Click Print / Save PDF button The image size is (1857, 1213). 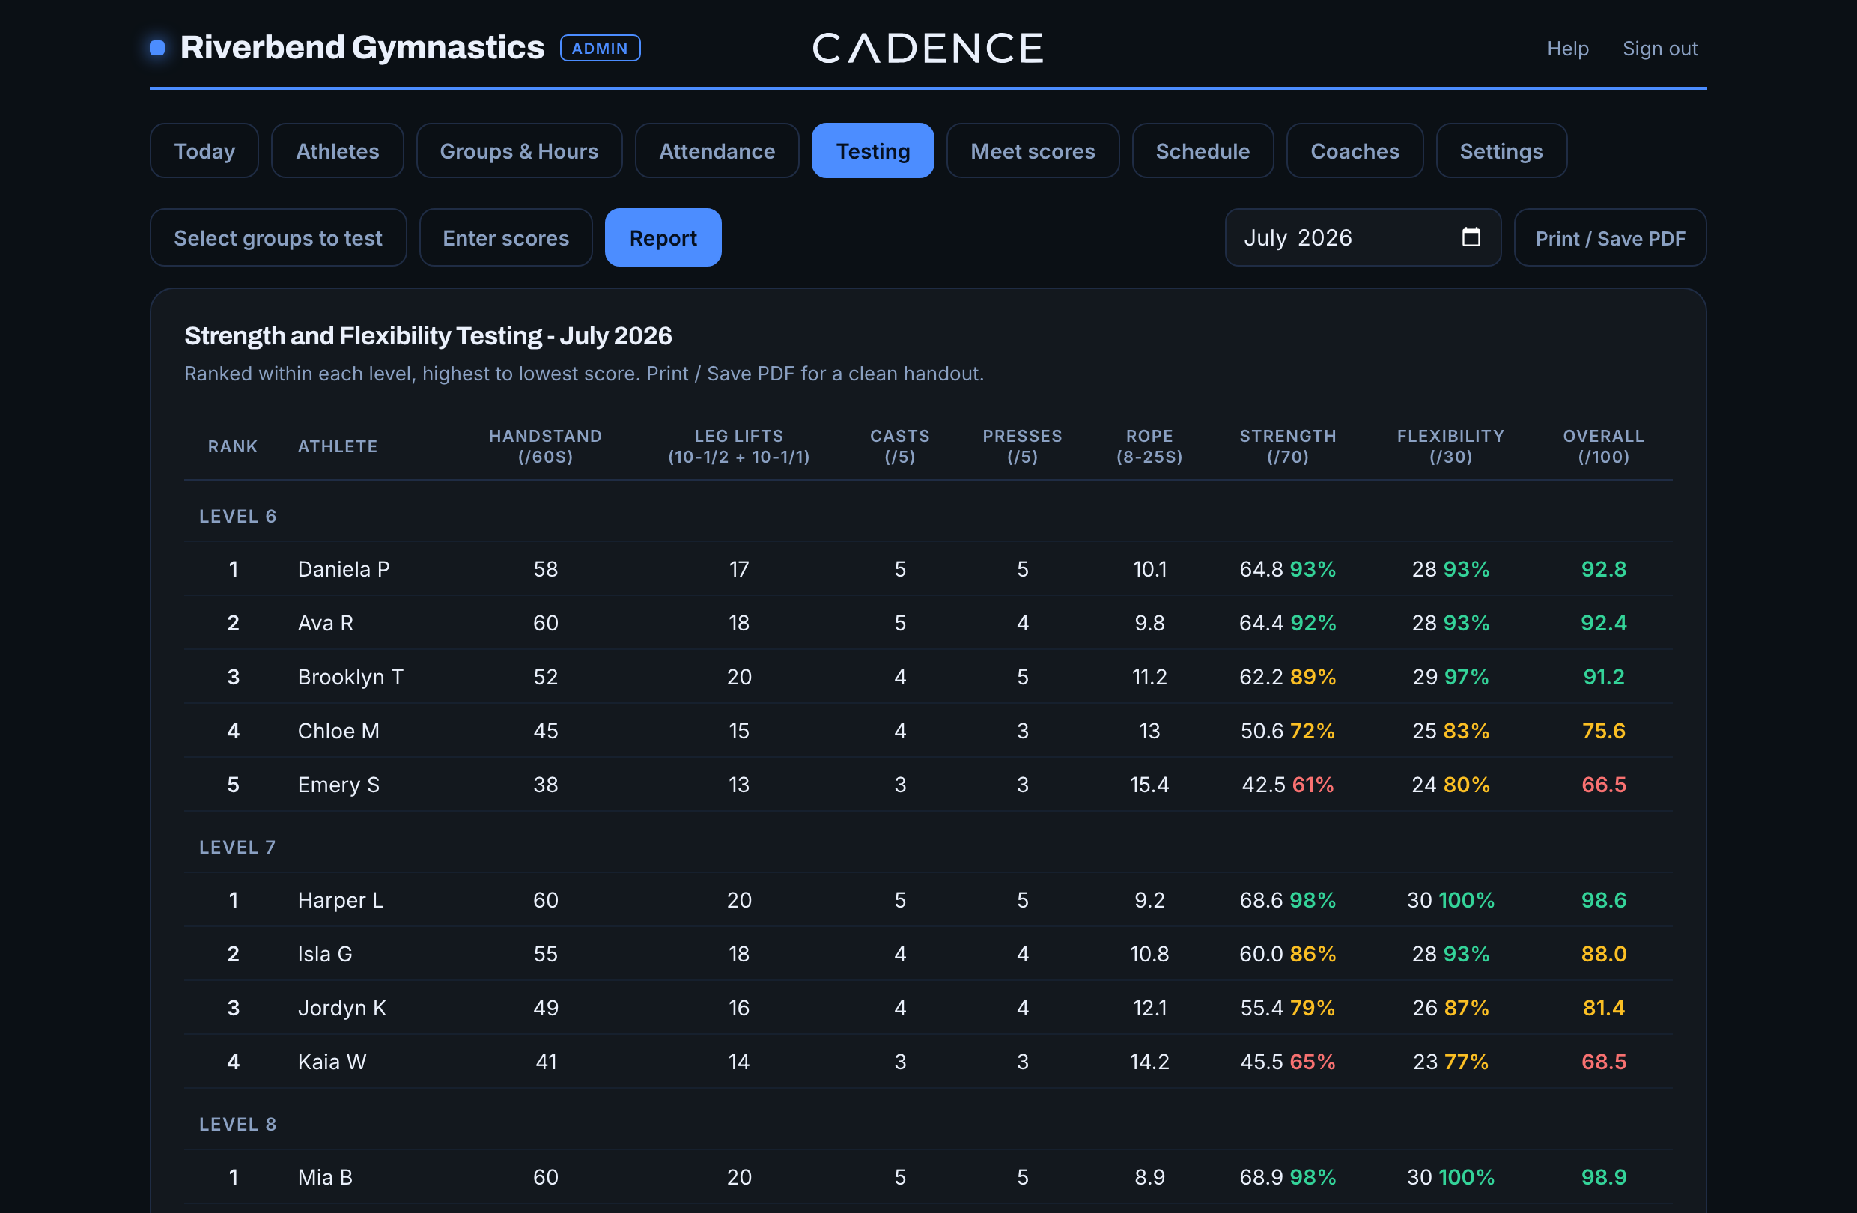pyautogui.click(x=1610, y=238)
